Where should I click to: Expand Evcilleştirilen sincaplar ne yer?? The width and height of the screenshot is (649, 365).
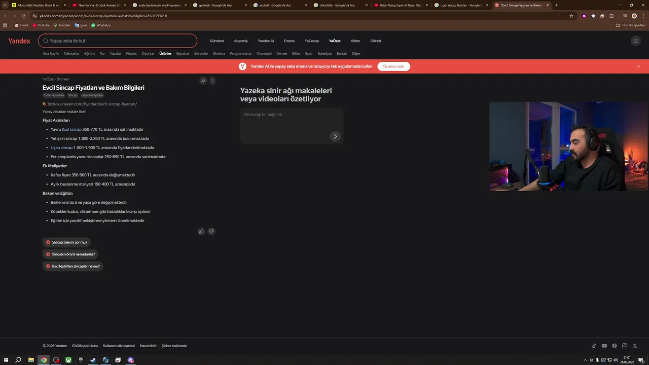click(73, 266)
